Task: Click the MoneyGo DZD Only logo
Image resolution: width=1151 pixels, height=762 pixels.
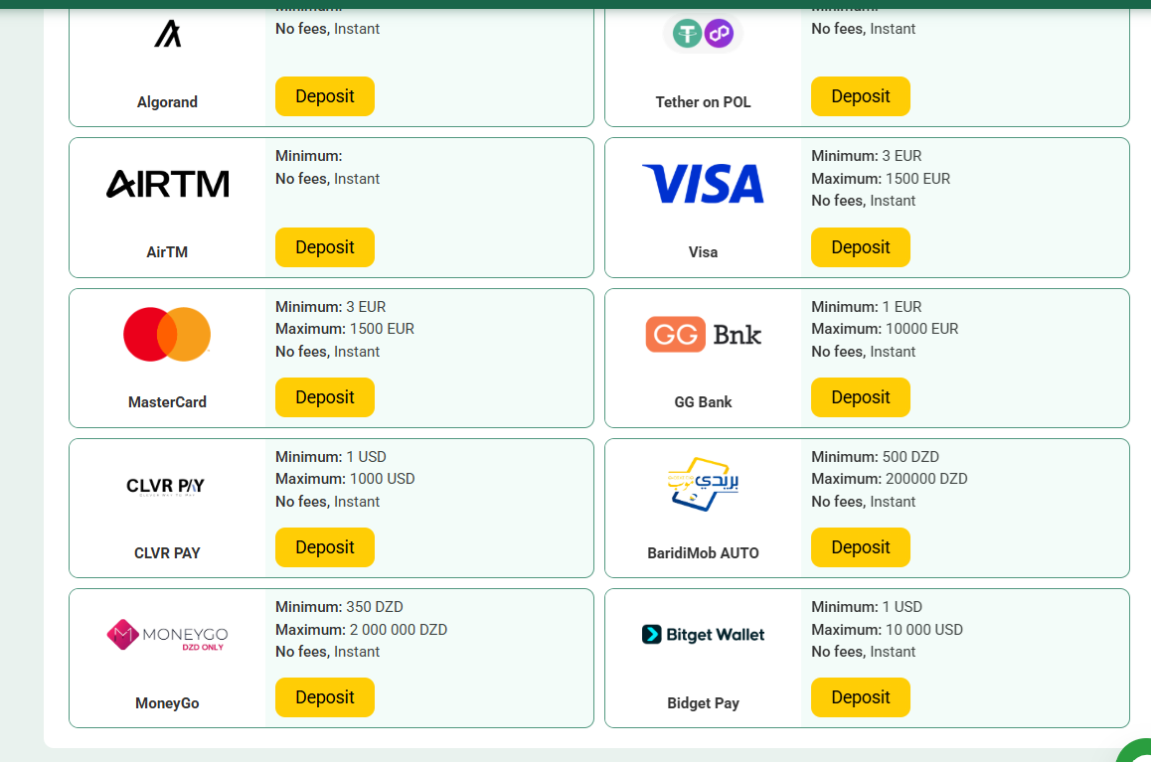Action: coord(167,635)
